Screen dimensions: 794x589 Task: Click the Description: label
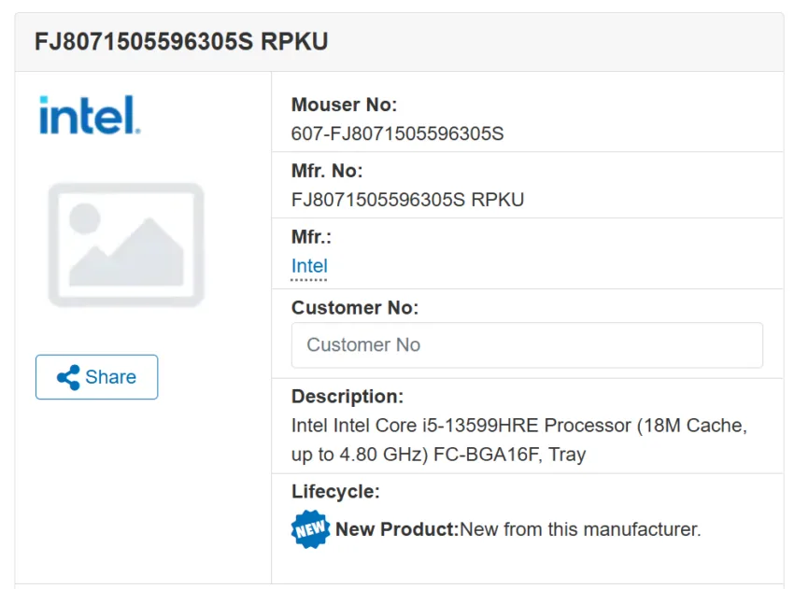347,396
